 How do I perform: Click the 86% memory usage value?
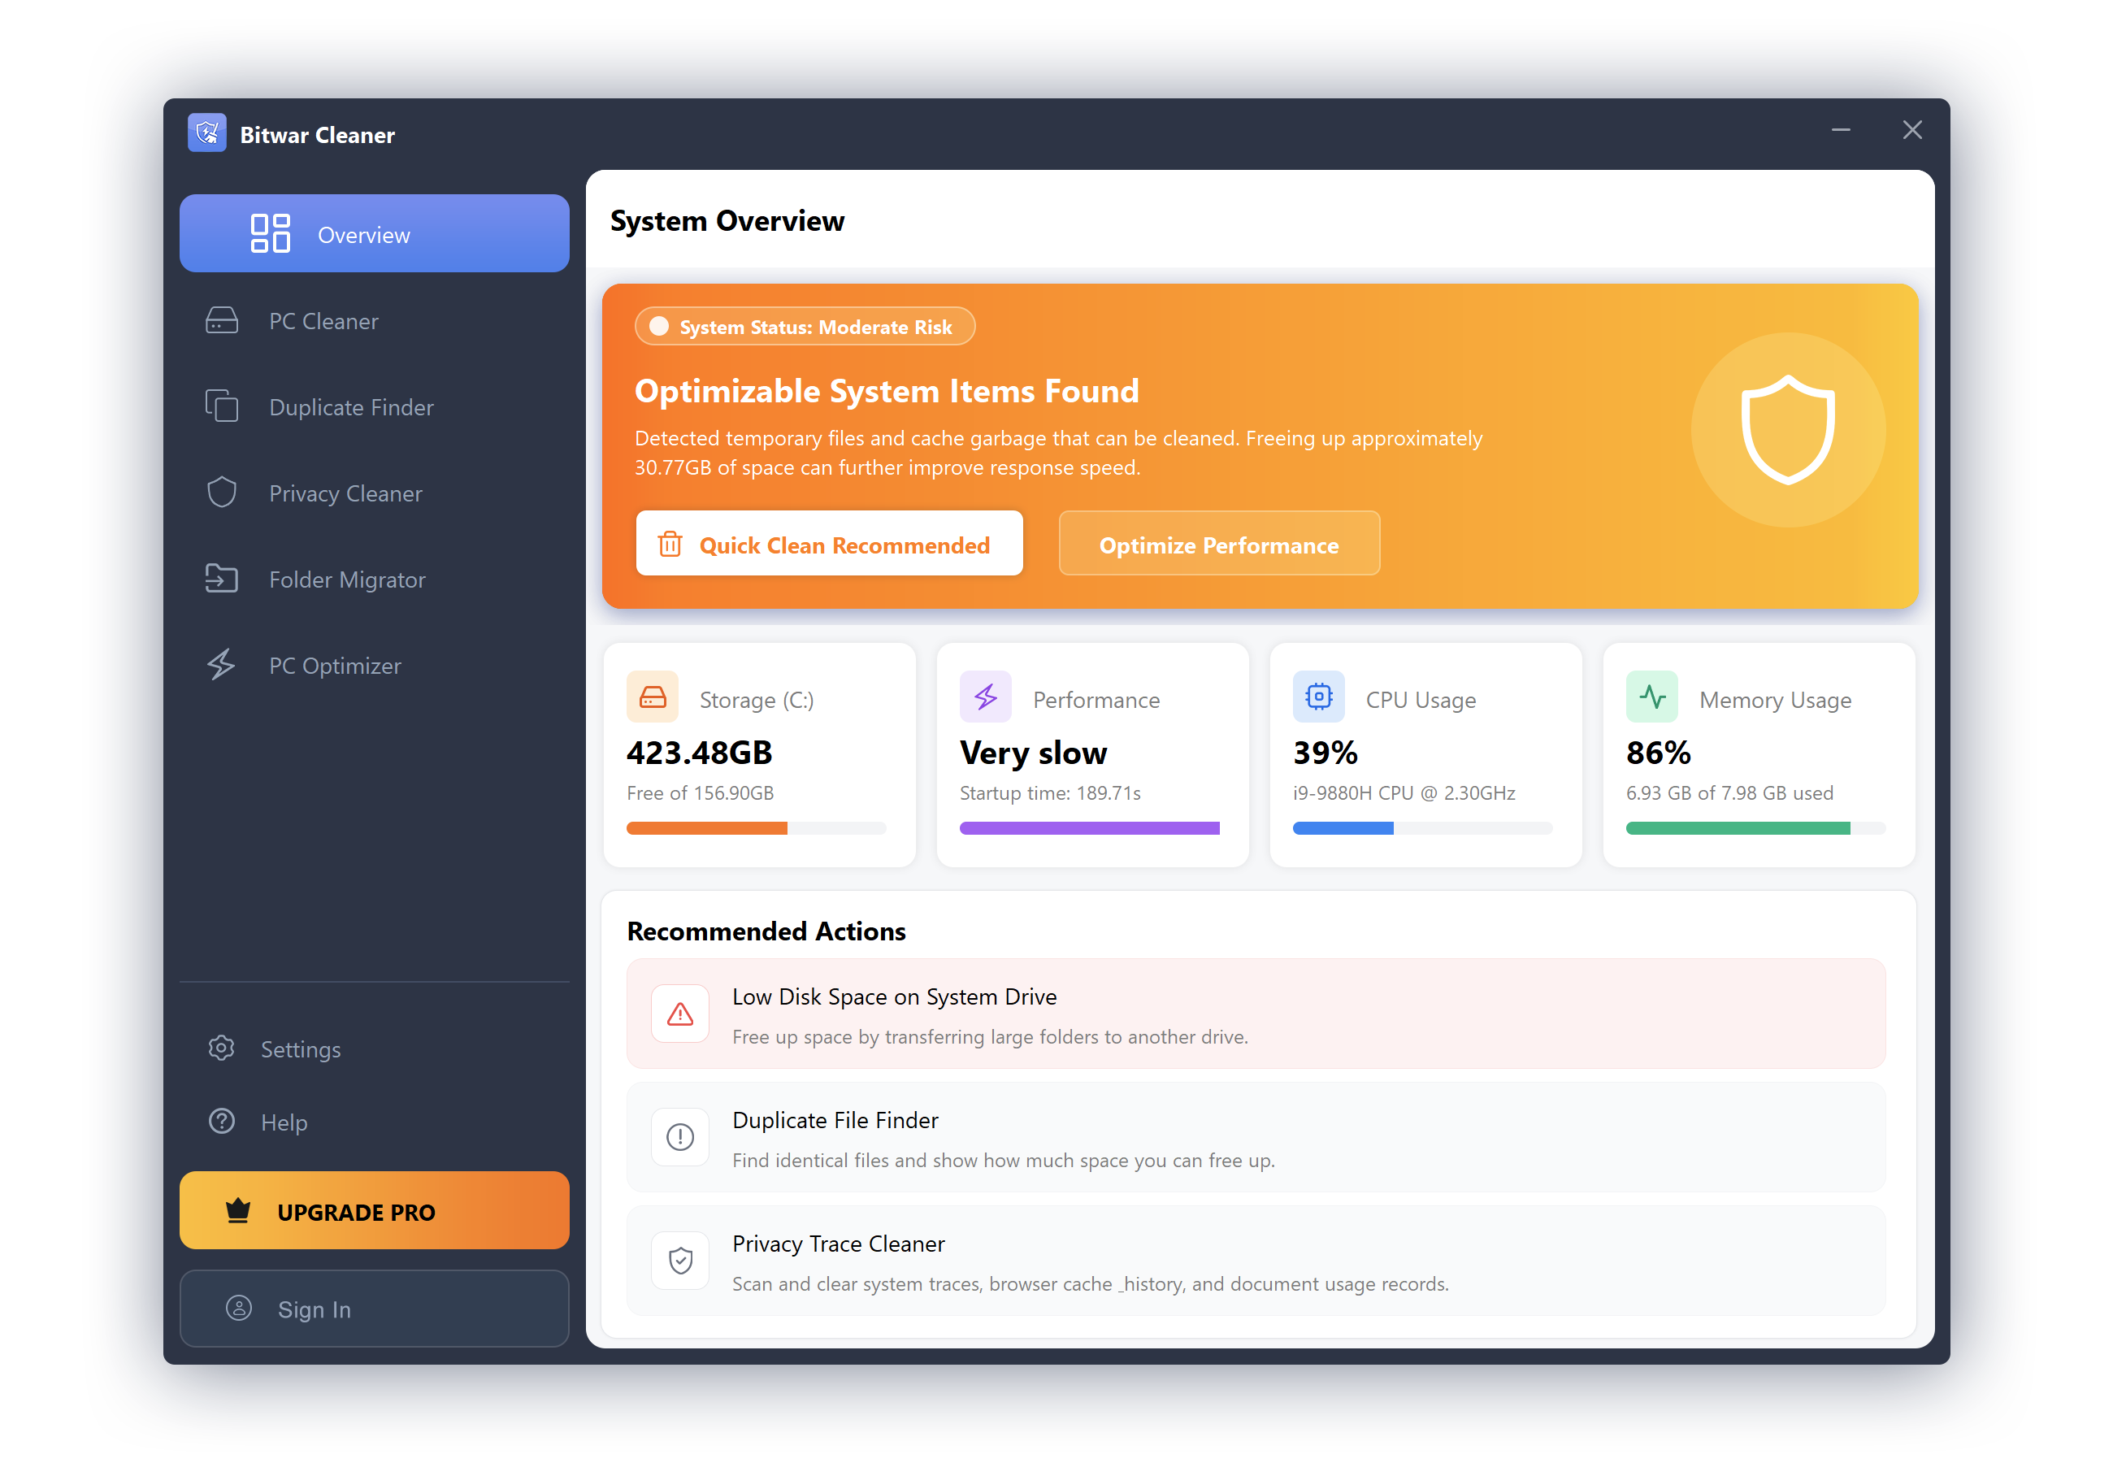tap(1658, 753)
